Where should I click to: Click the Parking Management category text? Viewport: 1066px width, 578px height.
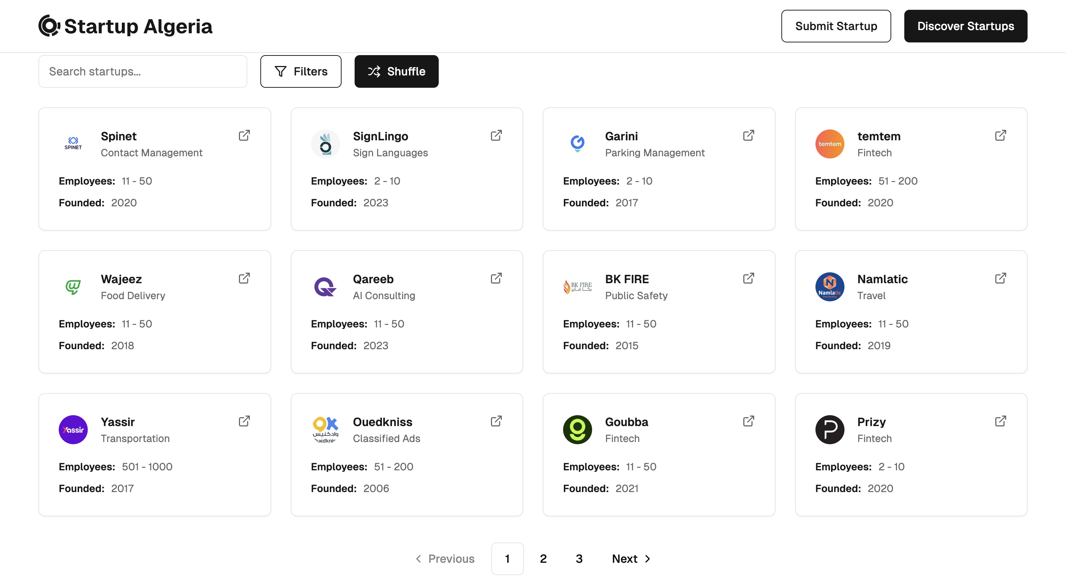point(655,153)
